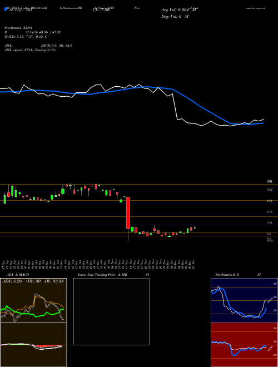Click the 'MACD: 7.15, 7.57, -0.42' line
The height and width of the screenshot is (367, 278).
pyautogui.click(x=26, y=37)
